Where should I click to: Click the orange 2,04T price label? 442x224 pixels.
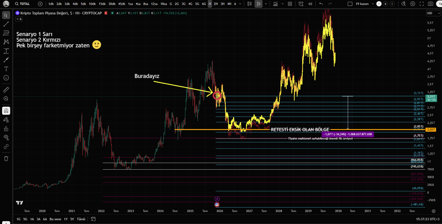[431, 130]
